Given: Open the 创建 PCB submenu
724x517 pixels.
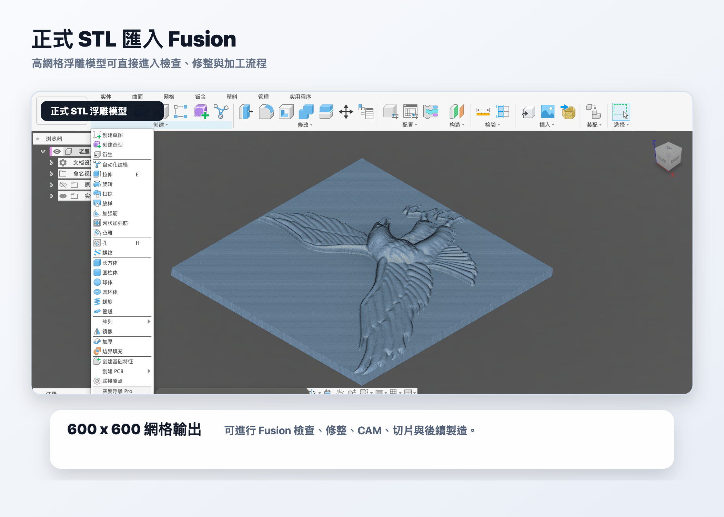Looking at the screenshot, I should (122, 371).
